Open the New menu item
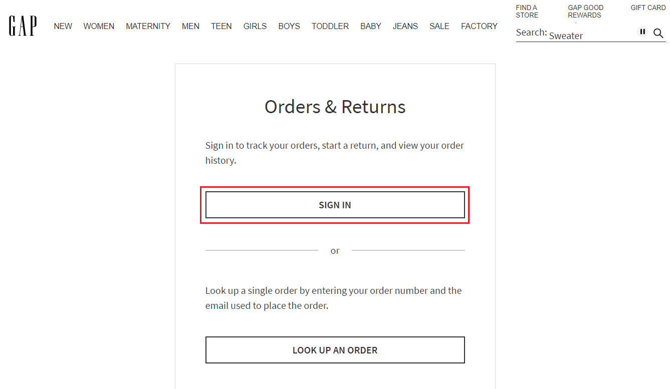The image size is (670, 389). [x=63, y=26]
